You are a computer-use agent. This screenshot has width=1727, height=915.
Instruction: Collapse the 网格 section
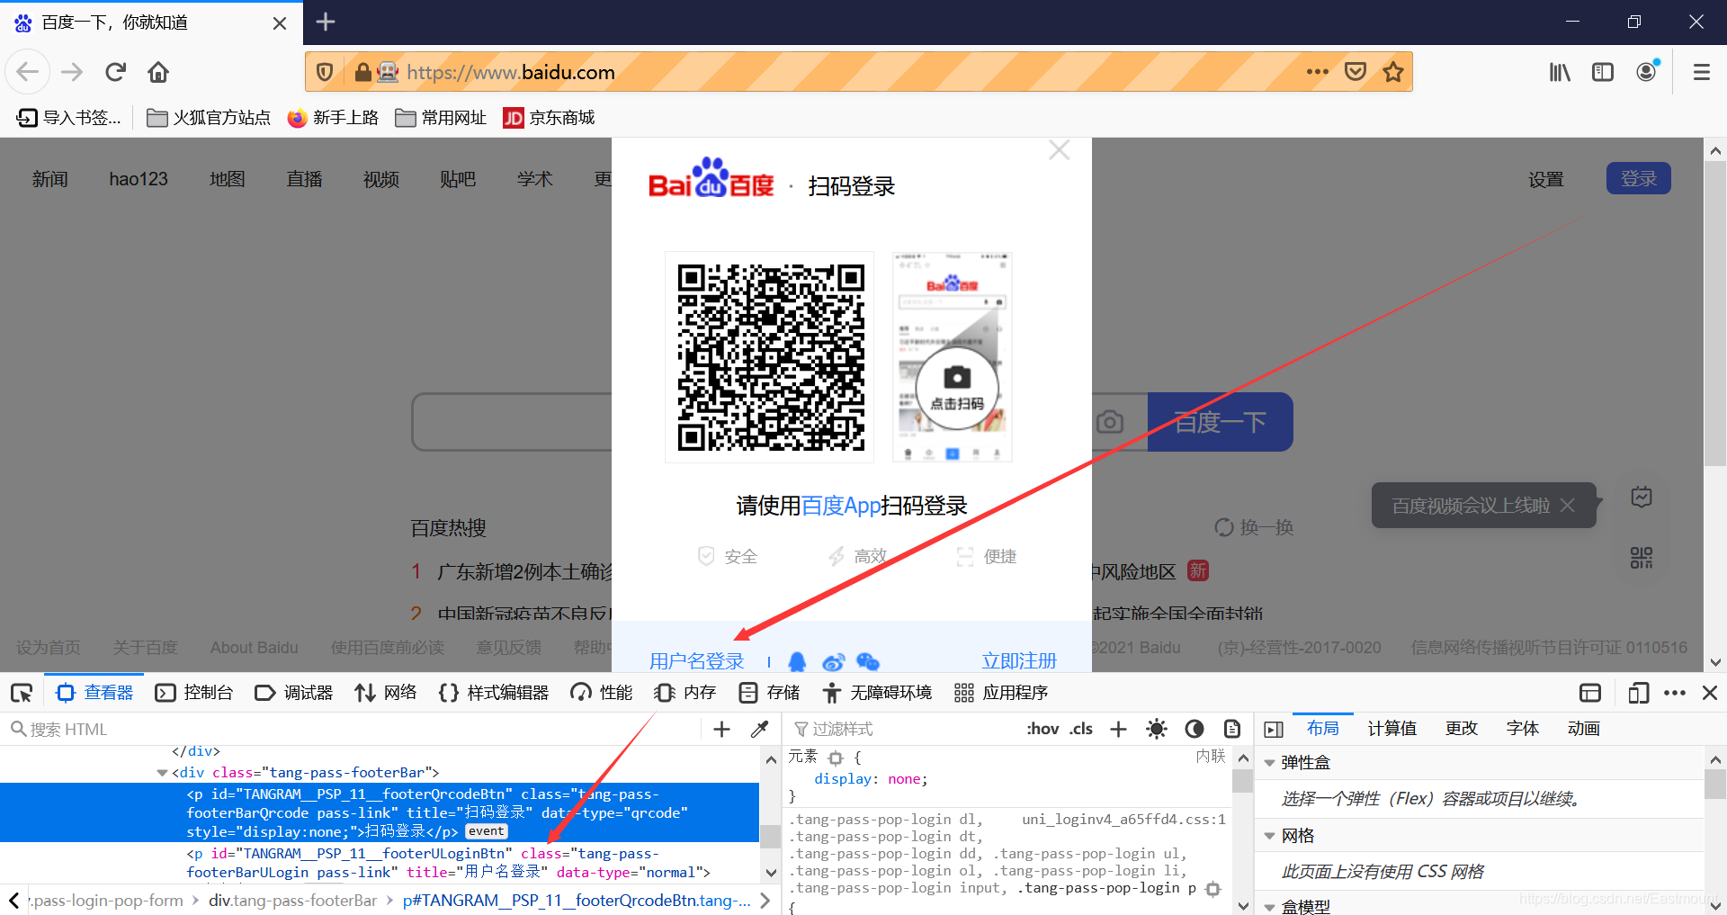pyautogui.click(x=1269, y=837)
